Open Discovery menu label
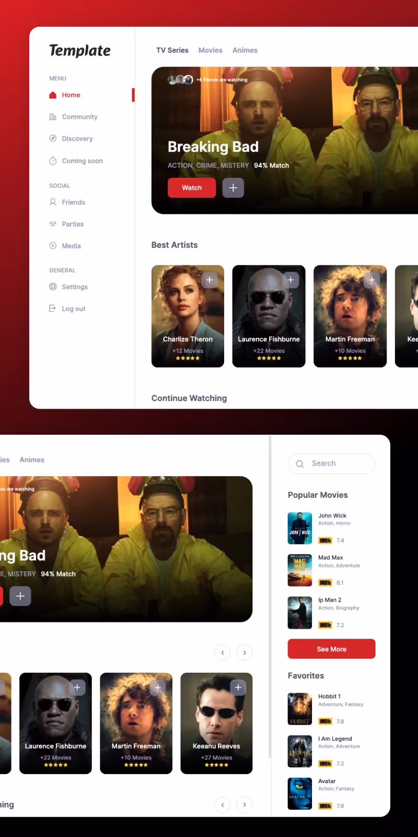The image size is (418, 837). [77, 139]
